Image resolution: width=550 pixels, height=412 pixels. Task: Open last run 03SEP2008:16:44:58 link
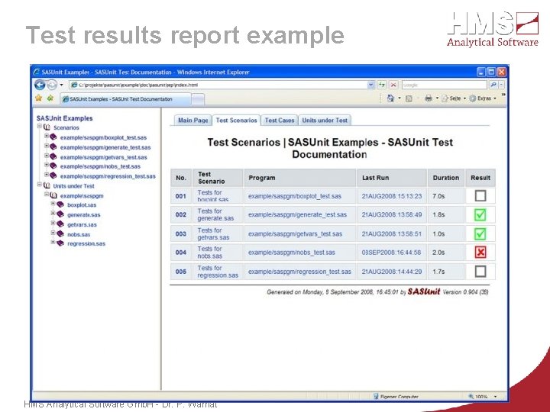(391, 253)
